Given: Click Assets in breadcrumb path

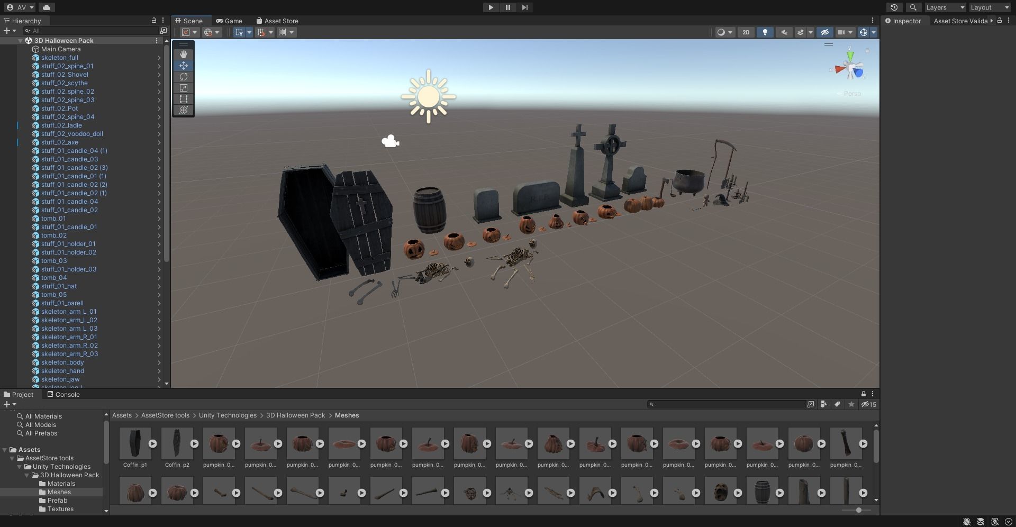Looking at the screenshot, I should [122, 415].
